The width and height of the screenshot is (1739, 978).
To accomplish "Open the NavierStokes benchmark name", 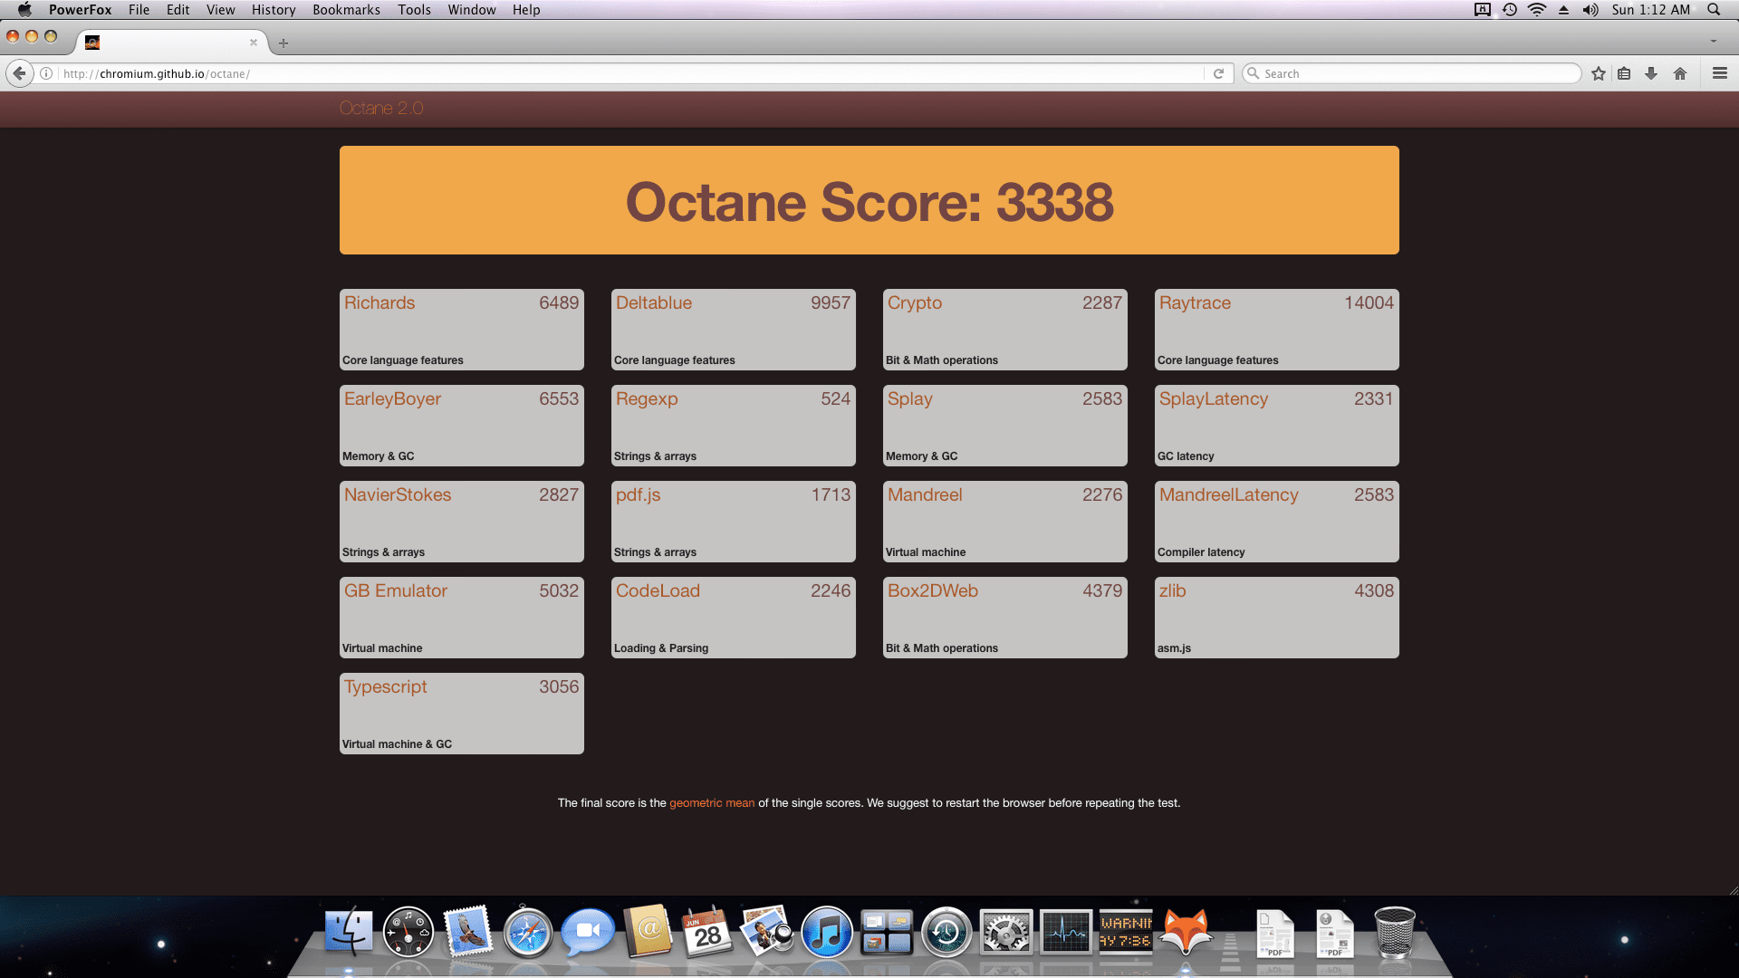I will [398, 495].
